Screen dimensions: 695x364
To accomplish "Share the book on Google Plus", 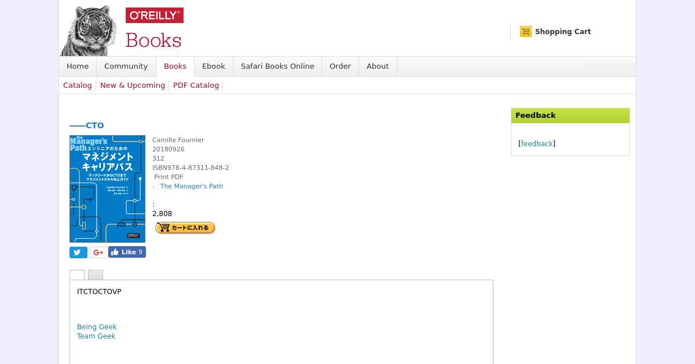I will (98, 252).
